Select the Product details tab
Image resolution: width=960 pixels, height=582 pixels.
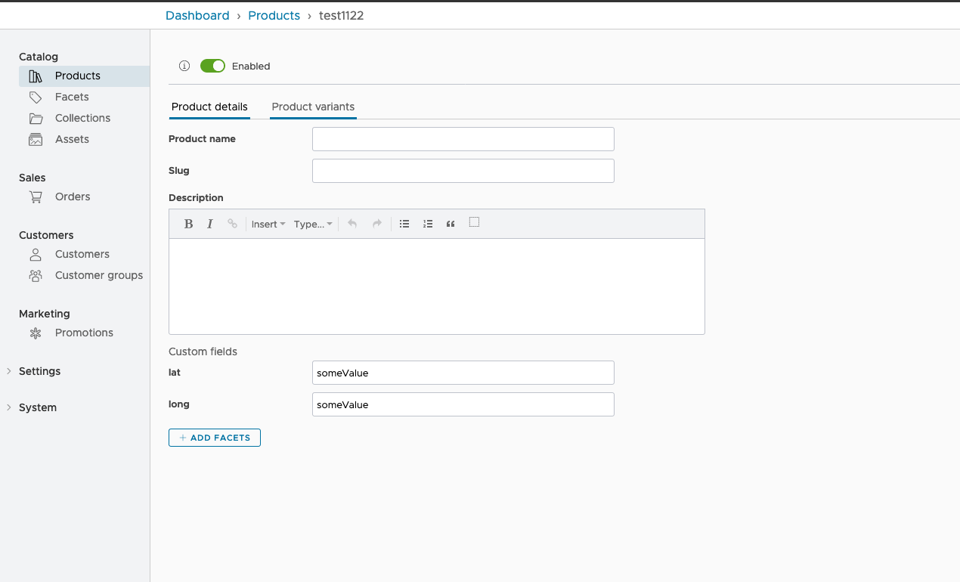(209, 107)
